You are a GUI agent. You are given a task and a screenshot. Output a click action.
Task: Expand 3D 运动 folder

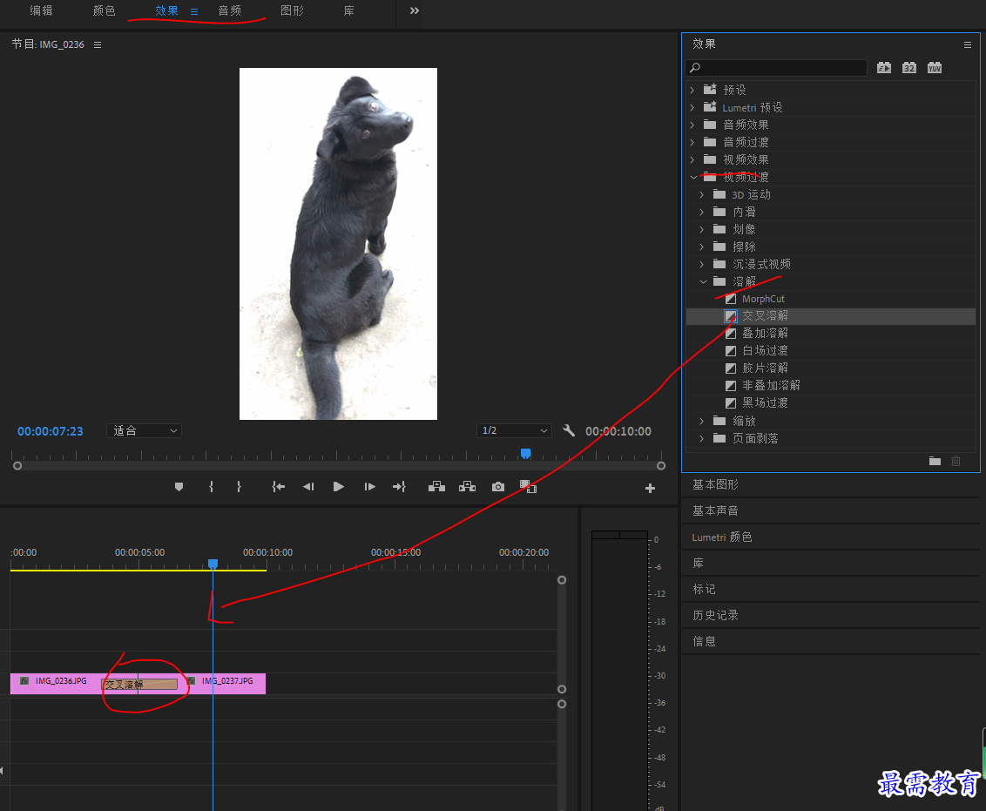702,195
